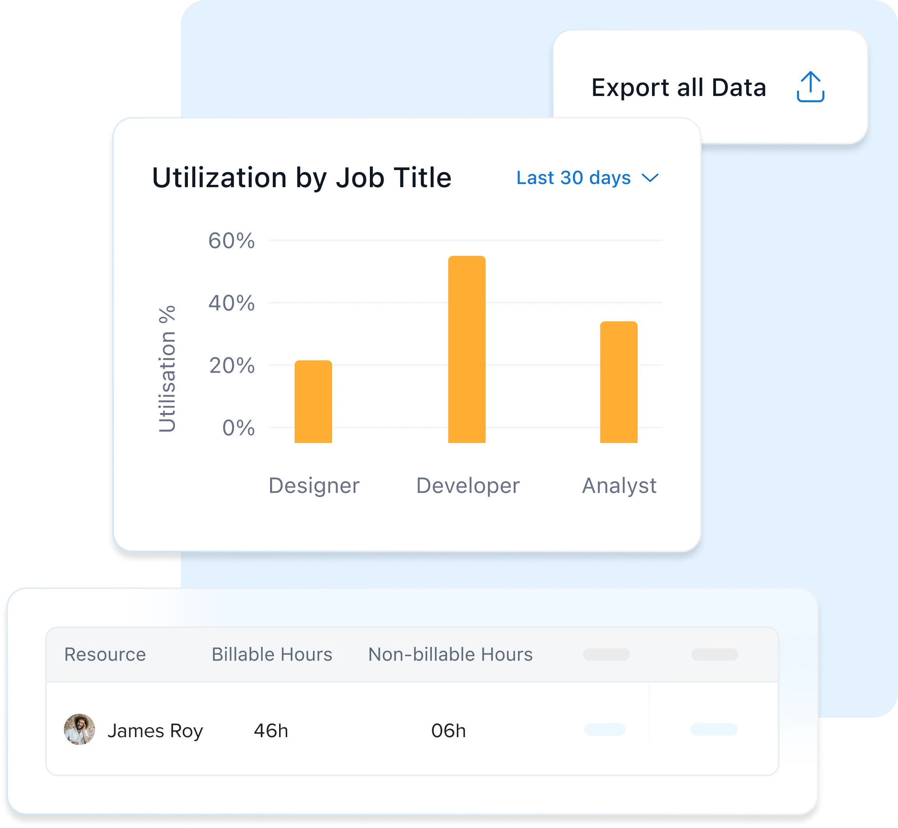The height and width of the screenshot is (828, 898).
Task: Click the Resource column header
Action: click(105, 654)
